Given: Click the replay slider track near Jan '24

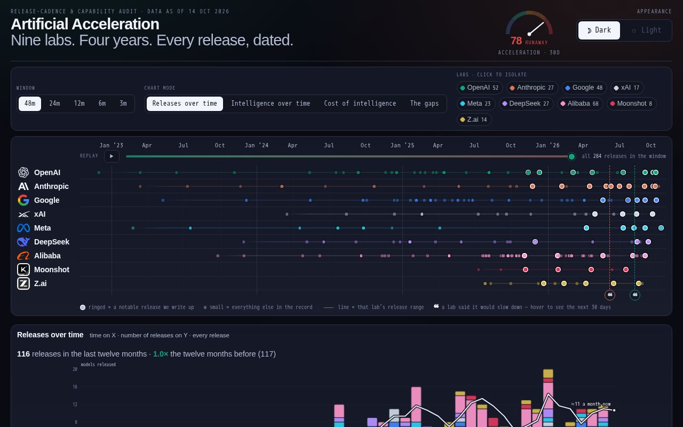Looking at the screenshot, I should (x=257, y=156).
